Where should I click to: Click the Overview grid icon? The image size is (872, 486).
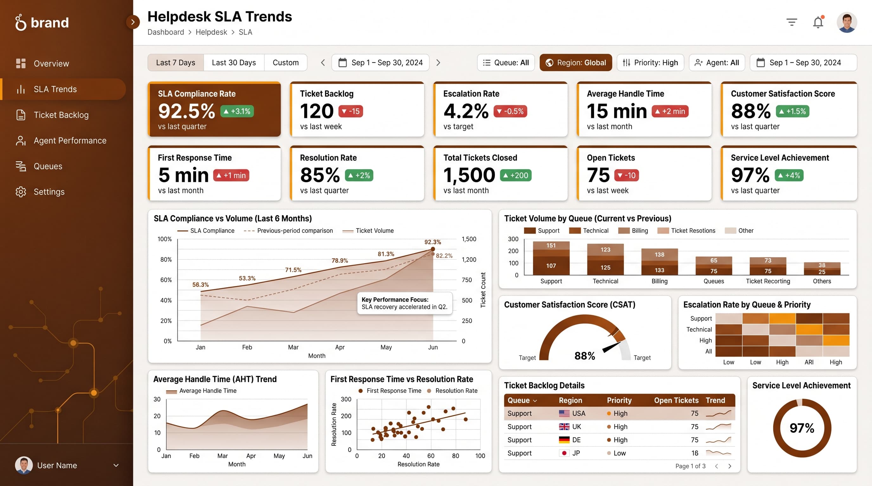[x=21, y=64]
